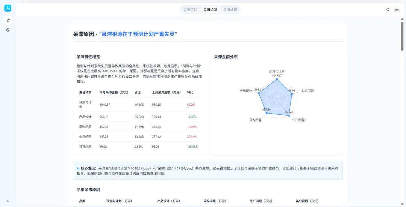
Task: Click the 其它问题 radar data point
Action: coord(292,94)
